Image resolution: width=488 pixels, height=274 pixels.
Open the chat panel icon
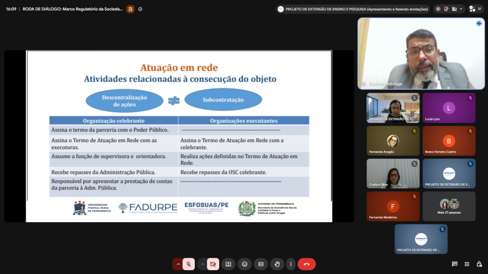pyautogui.click(x=455, y=264)
